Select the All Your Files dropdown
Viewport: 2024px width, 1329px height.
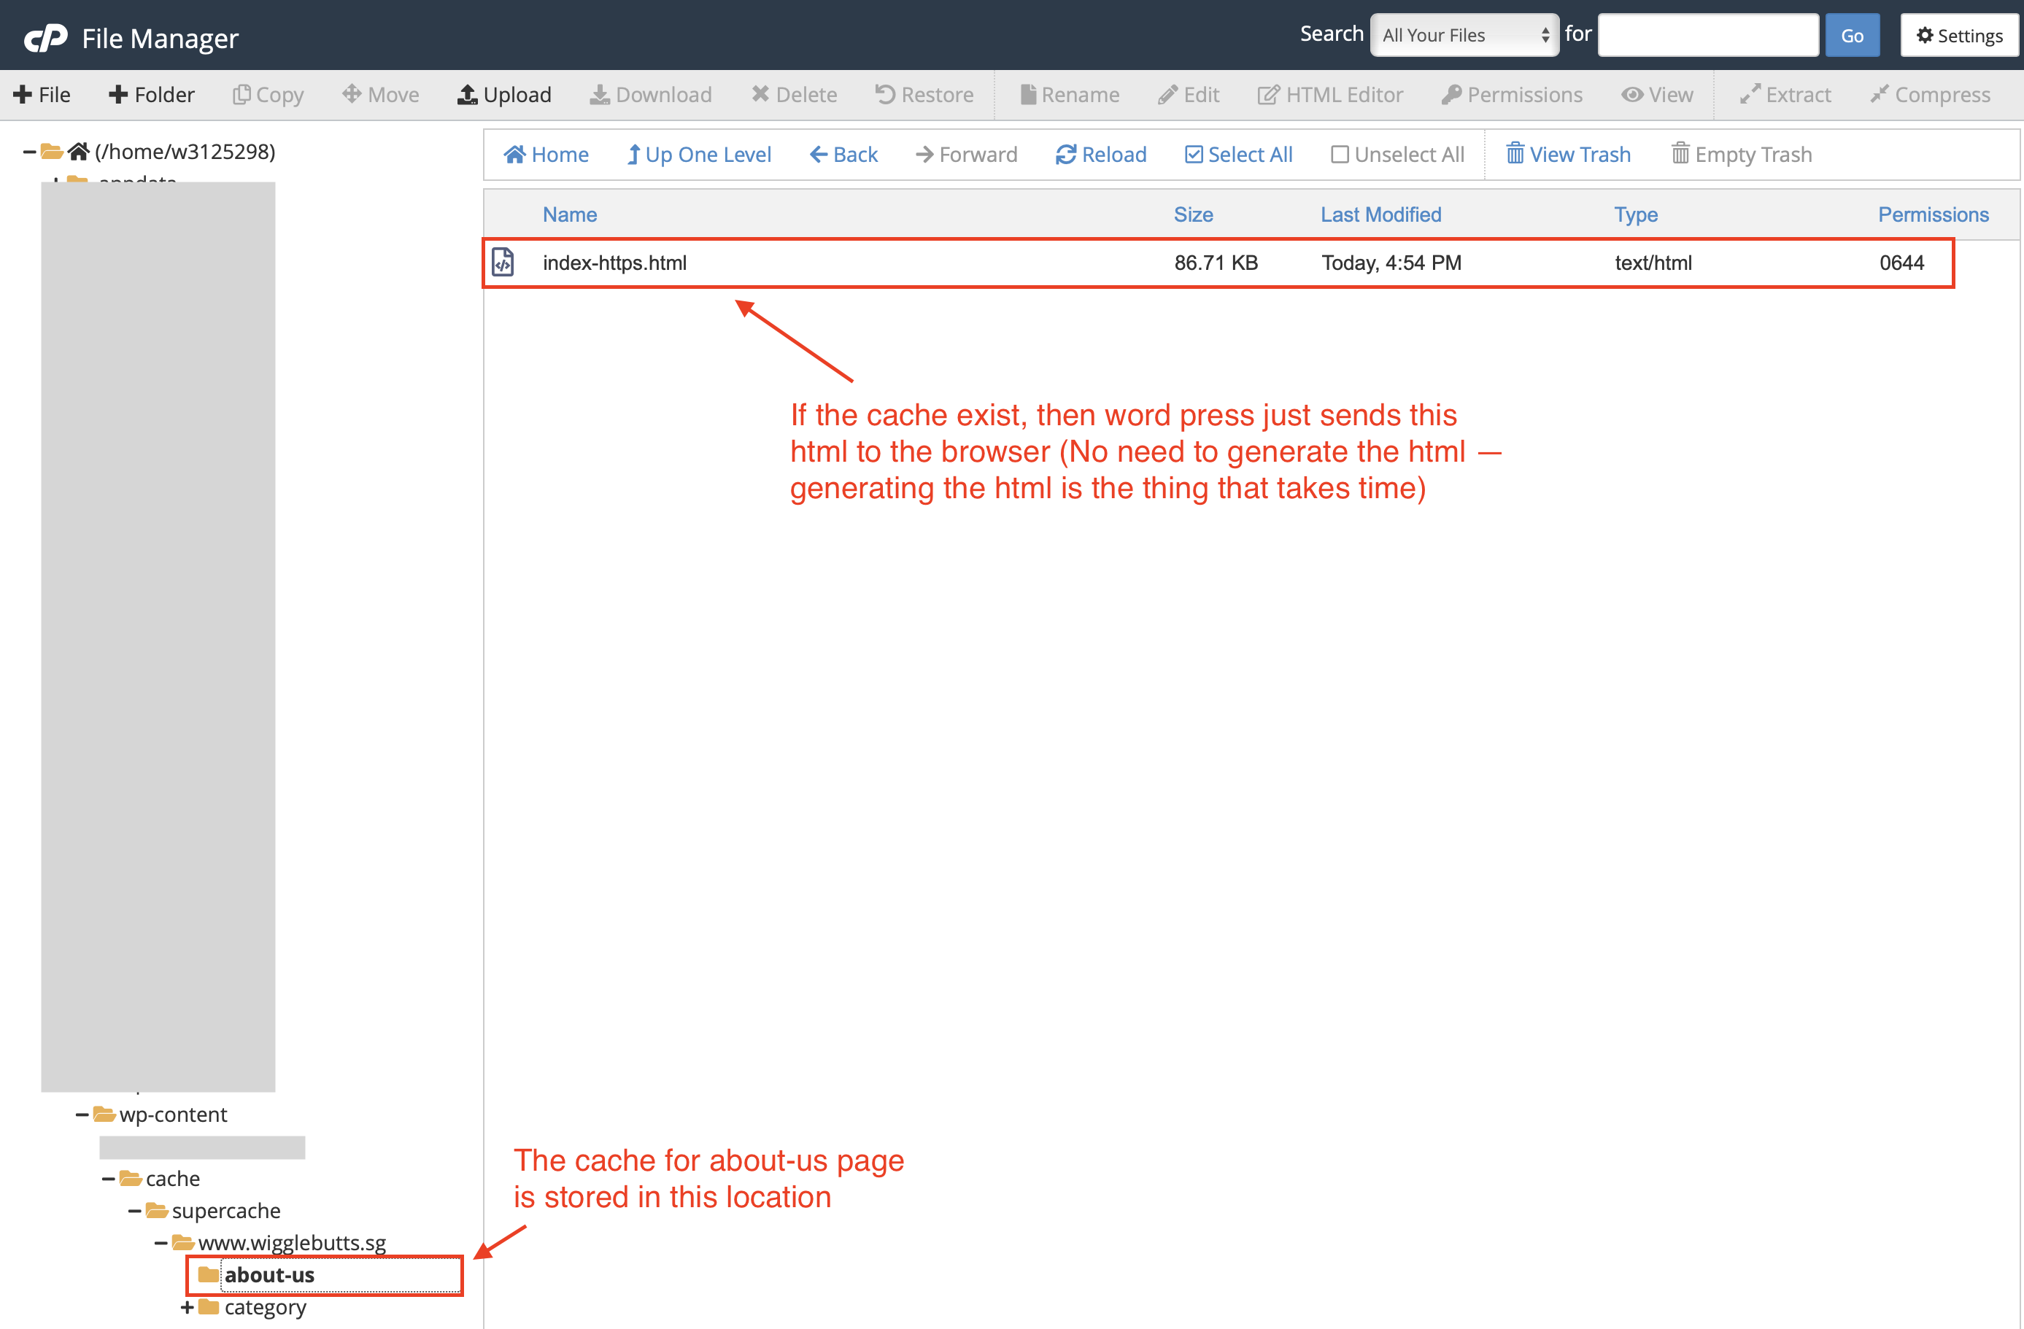pos(1457,37)
